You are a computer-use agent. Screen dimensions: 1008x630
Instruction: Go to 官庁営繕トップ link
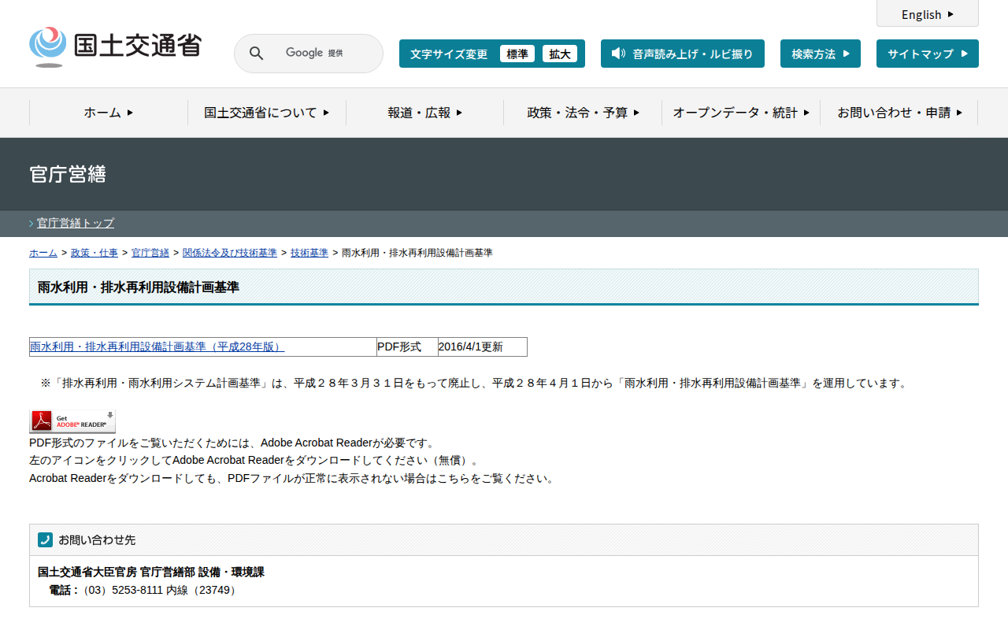76,223
